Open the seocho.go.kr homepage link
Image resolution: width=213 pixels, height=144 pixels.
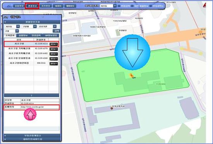pyautogui.click(x=32, y=107)
